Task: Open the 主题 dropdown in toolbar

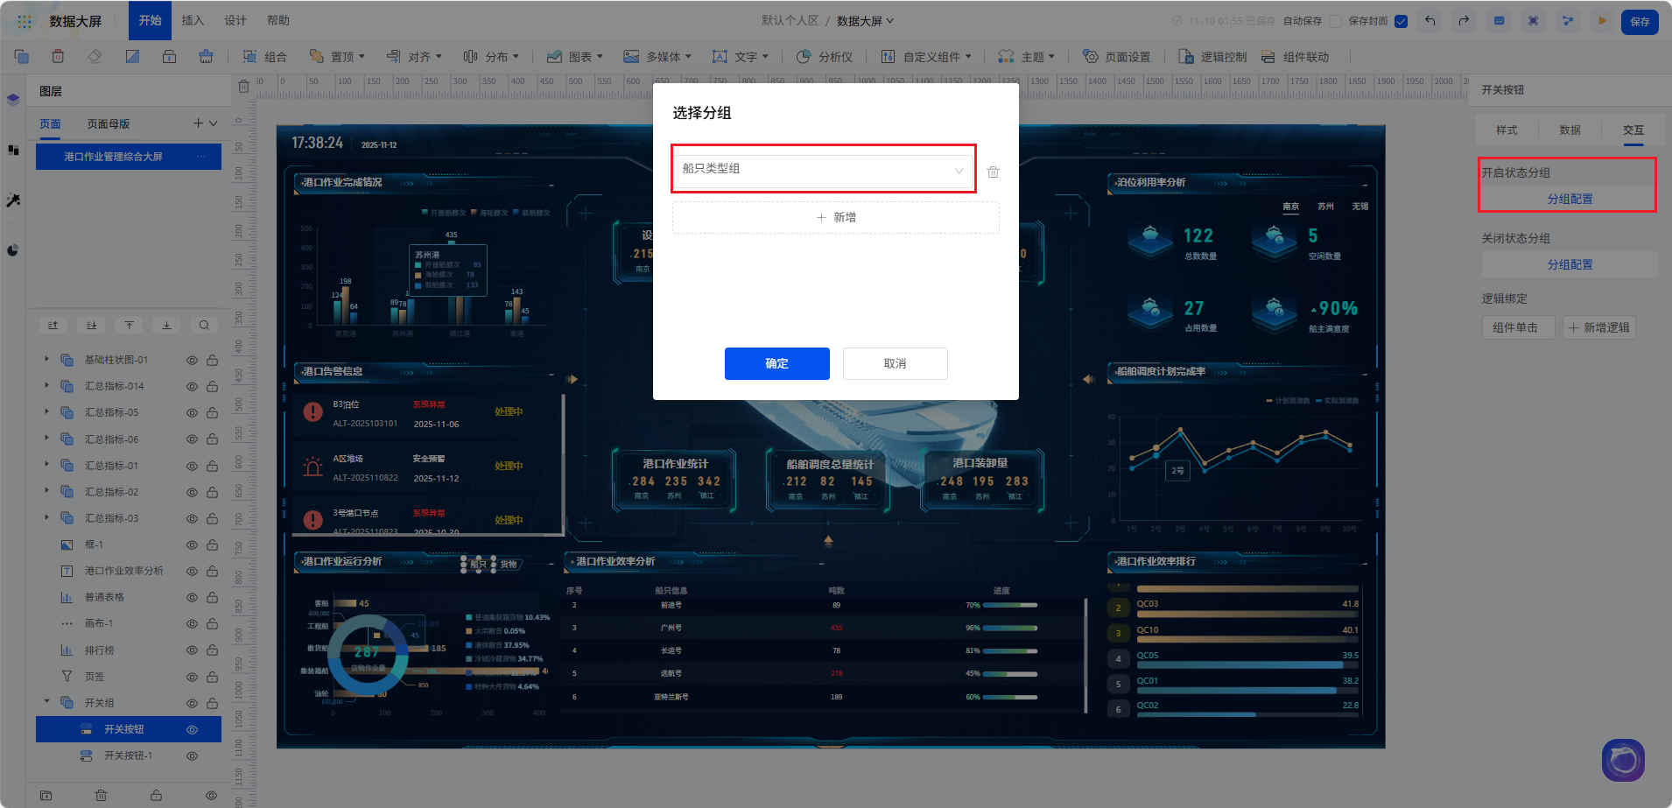Action: click(1026, 57)
